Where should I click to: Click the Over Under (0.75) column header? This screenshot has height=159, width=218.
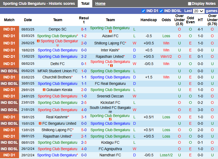[x=212, y=20]
